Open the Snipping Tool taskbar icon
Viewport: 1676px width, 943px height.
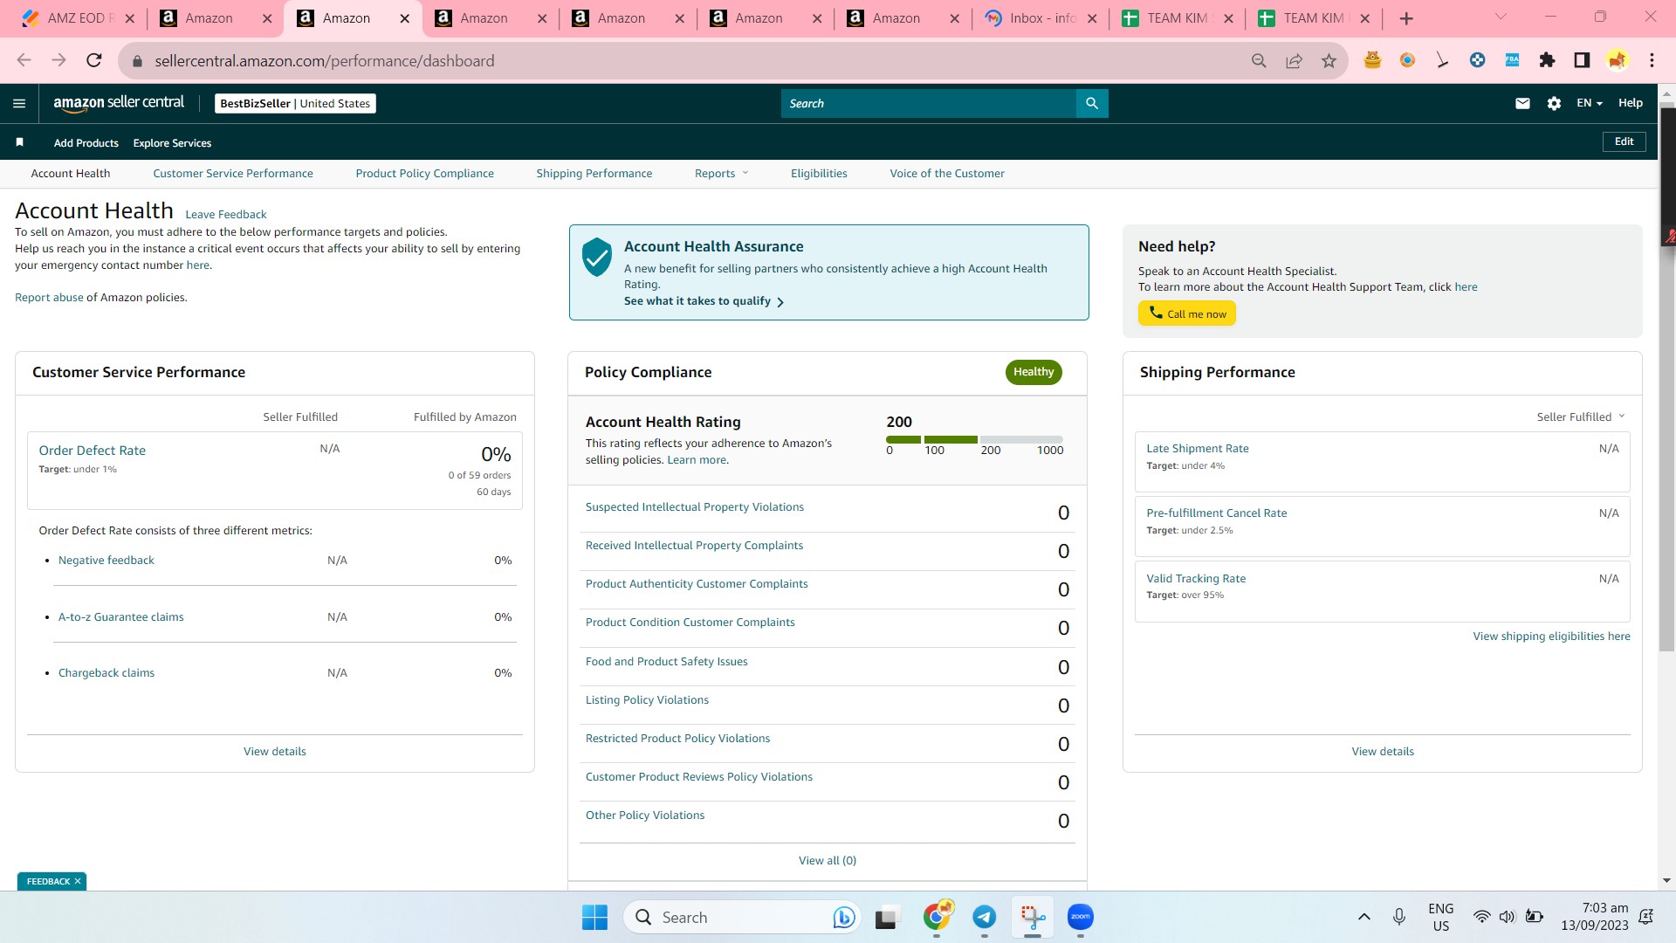(1033, 917)
